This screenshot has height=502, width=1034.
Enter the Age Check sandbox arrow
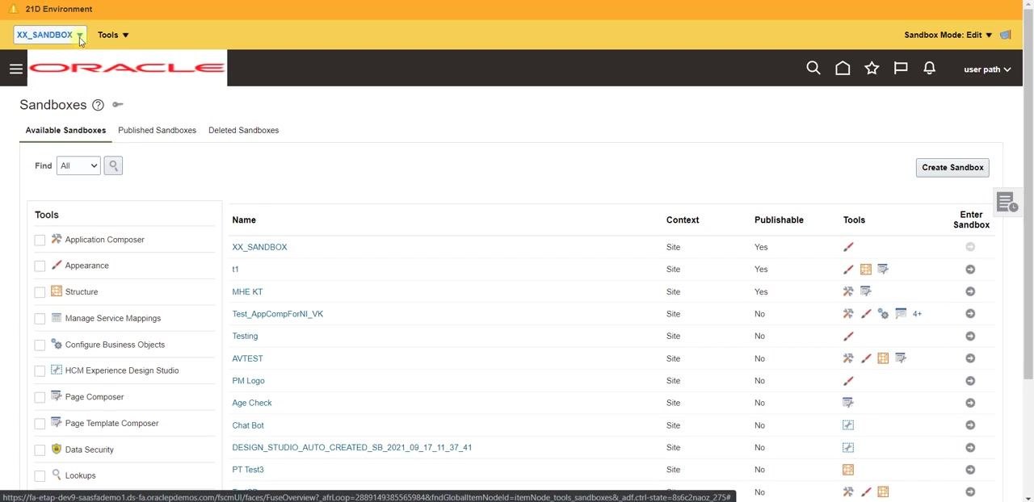tap(970, 403)
